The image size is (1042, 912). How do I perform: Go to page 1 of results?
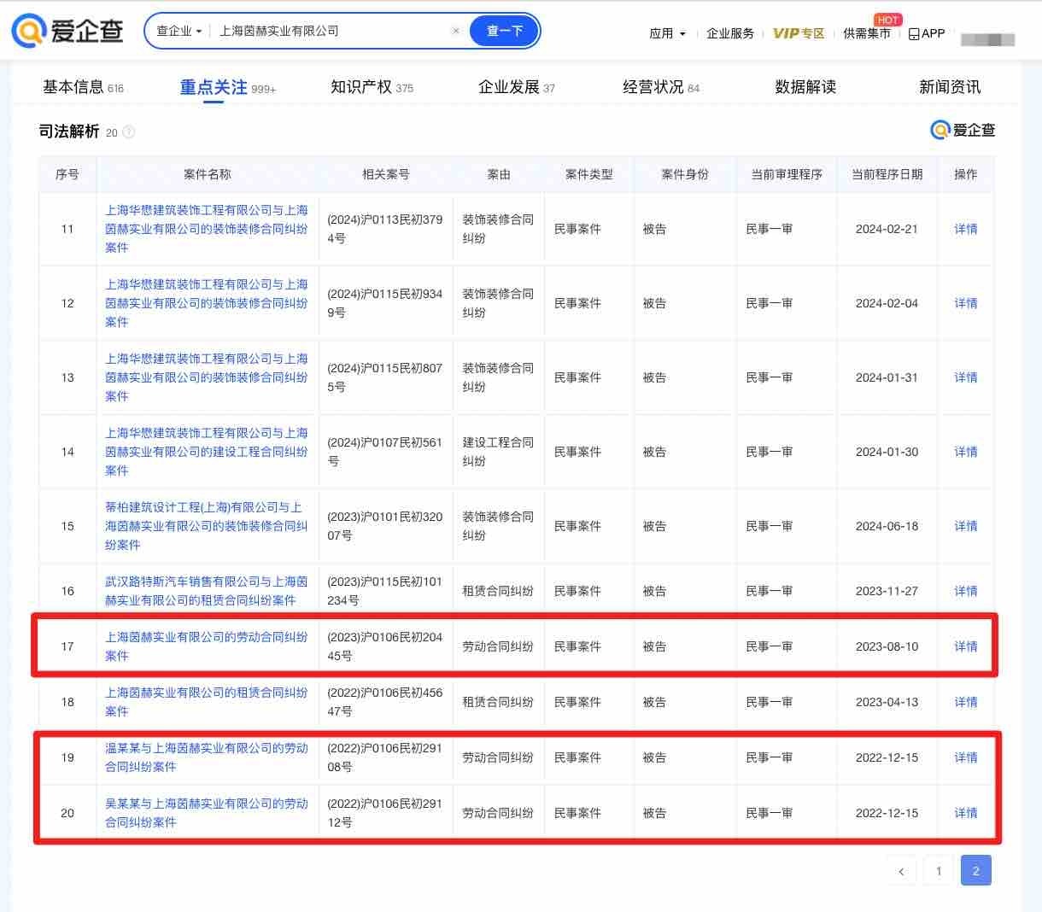point(939,871)
